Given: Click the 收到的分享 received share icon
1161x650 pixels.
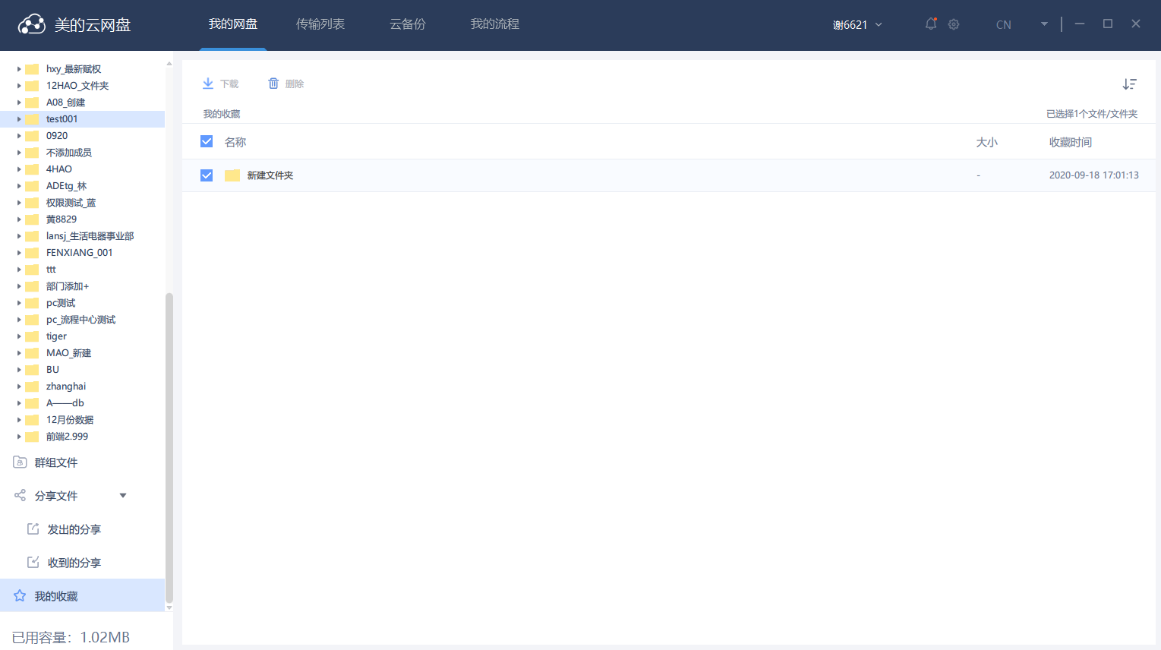Looking at the screenshot, I should [33, 562].
